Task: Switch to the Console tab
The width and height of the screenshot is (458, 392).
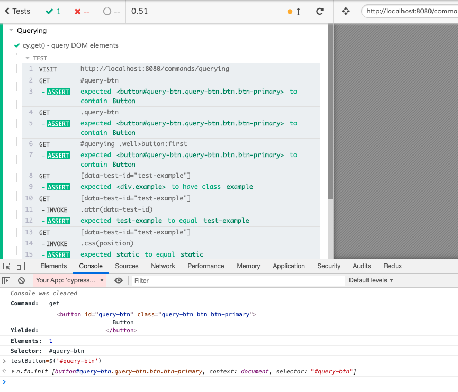Action: coord(91,266)
